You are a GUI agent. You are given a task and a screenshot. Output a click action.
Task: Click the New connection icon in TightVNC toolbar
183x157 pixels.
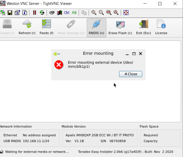tap(3, 13)
